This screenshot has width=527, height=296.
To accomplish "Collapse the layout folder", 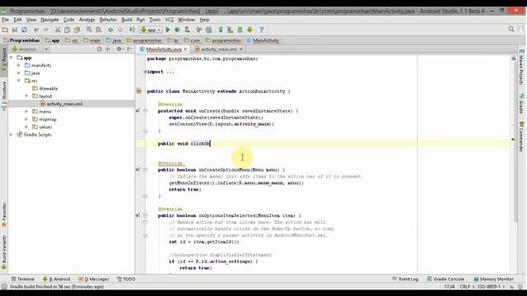I will pos(26,96).
